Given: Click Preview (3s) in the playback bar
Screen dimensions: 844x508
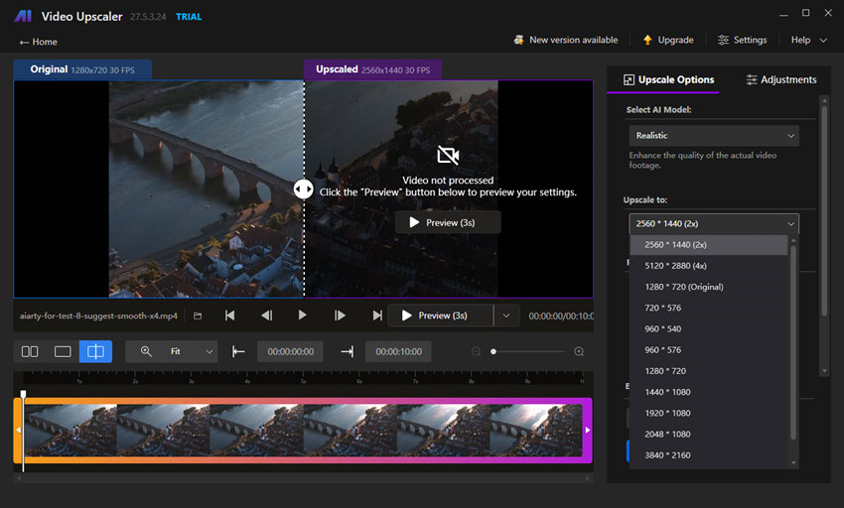Looking at the screenshot, I should point(440,316).
